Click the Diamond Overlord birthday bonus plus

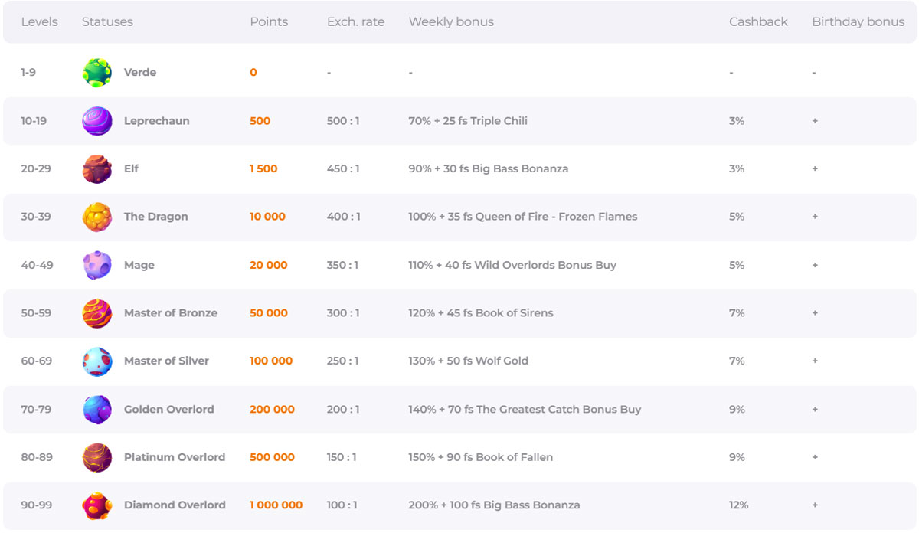tap(815, 505)
